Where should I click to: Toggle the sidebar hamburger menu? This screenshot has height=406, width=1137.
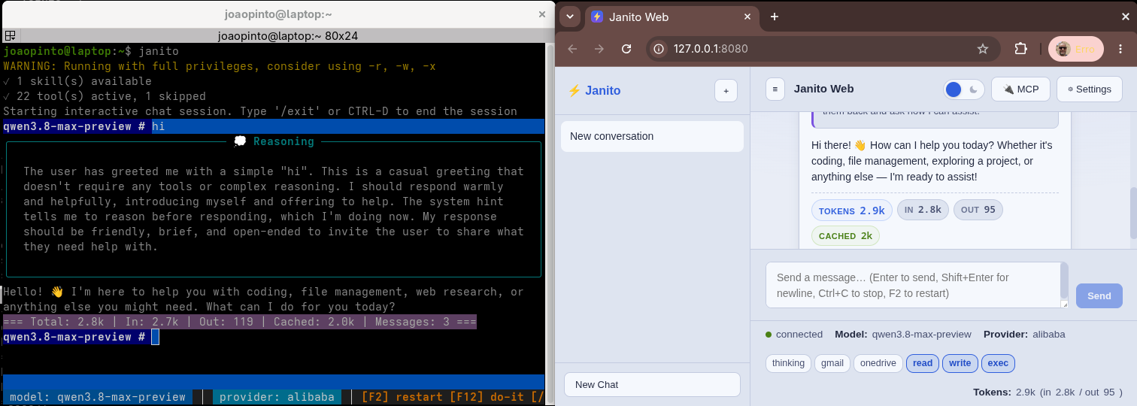click(775, 89)
